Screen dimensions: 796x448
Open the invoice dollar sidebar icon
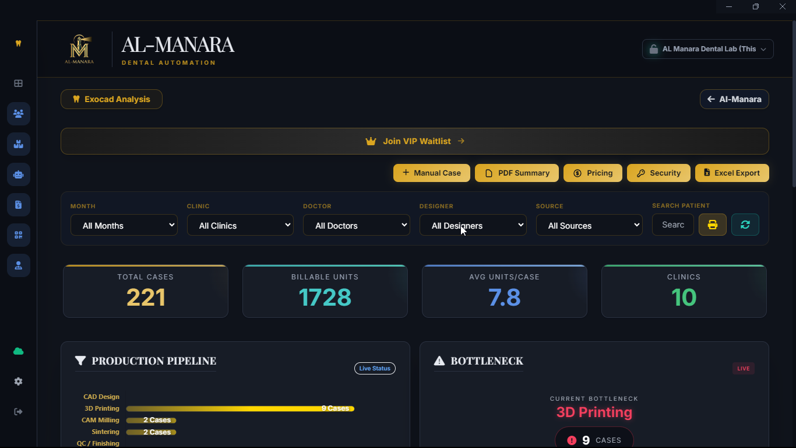[x=19, y=205]
